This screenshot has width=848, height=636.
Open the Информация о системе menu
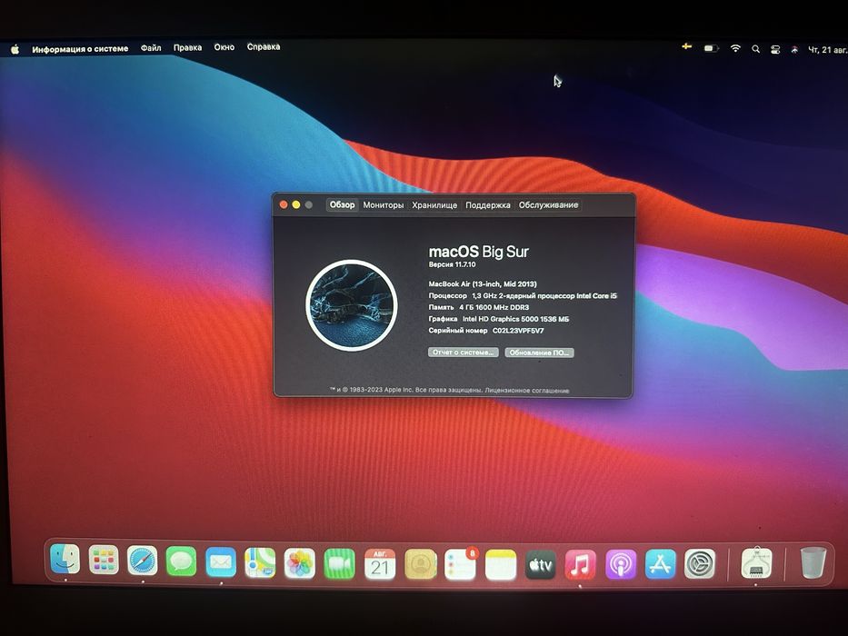point(80,49)
